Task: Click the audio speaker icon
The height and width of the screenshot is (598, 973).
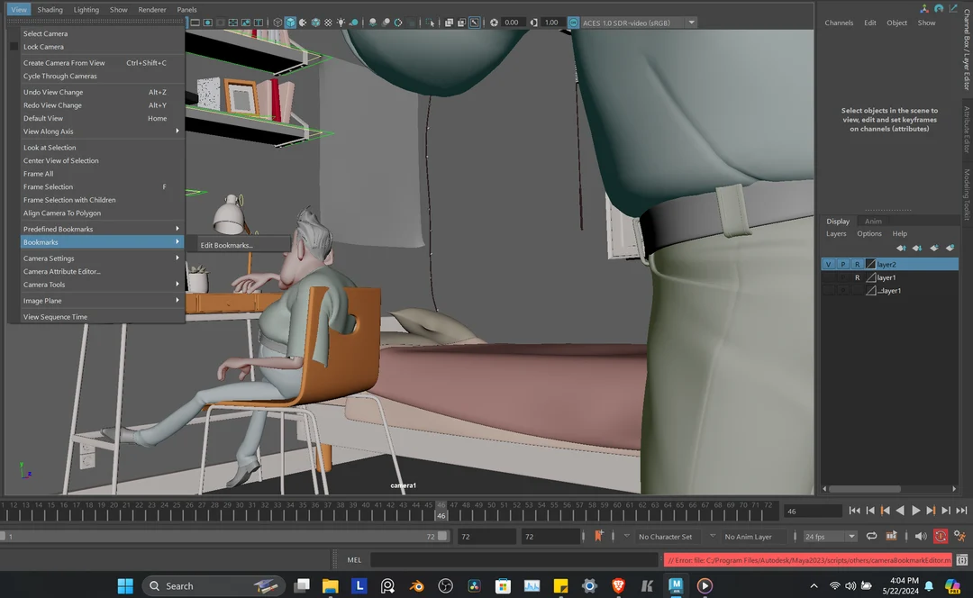Action: click(x=920, y=536)
